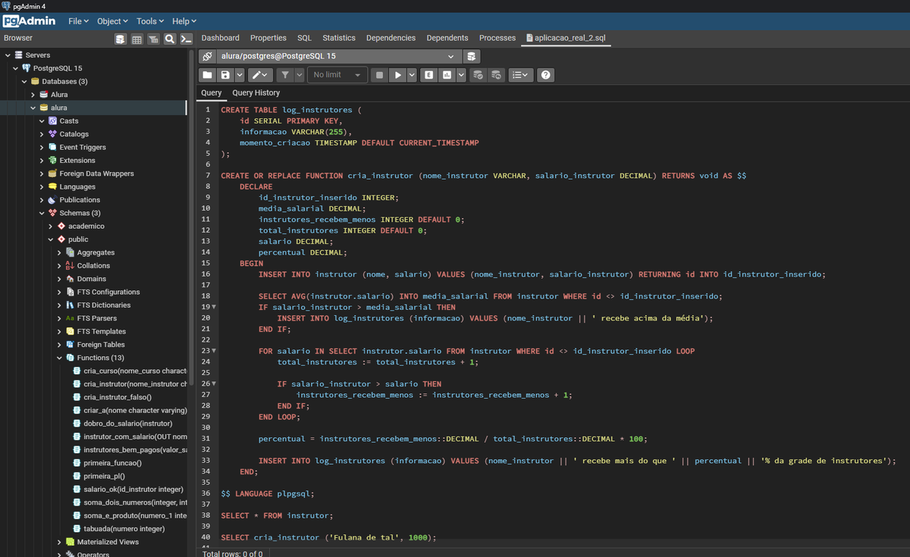Image resolution: width=910 pixels, height=557 pixels.
Task: Select the Query sub-tab
Action: (212, 92)
